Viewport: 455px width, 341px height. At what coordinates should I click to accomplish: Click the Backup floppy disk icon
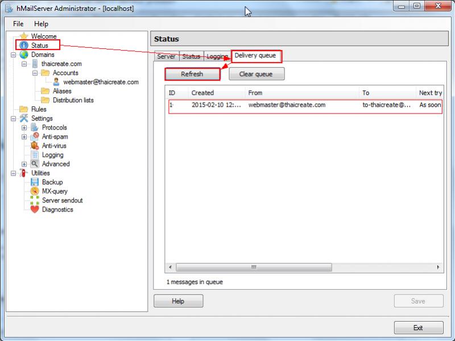click(x=35, y=182)
